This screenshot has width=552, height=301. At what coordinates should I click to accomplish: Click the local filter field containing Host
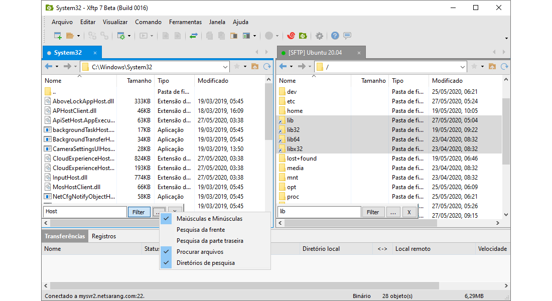85,212
